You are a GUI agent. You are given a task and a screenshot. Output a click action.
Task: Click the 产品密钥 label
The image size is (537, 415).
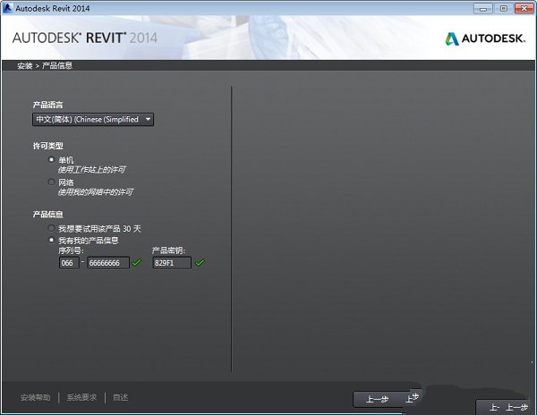pos(168,250)
